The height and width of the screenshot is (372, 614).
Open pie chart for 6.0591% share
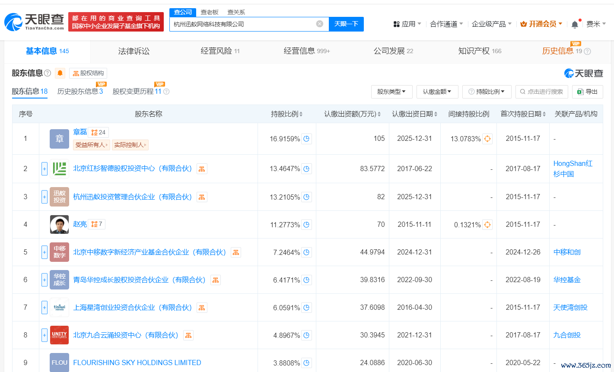coord(306,308)
